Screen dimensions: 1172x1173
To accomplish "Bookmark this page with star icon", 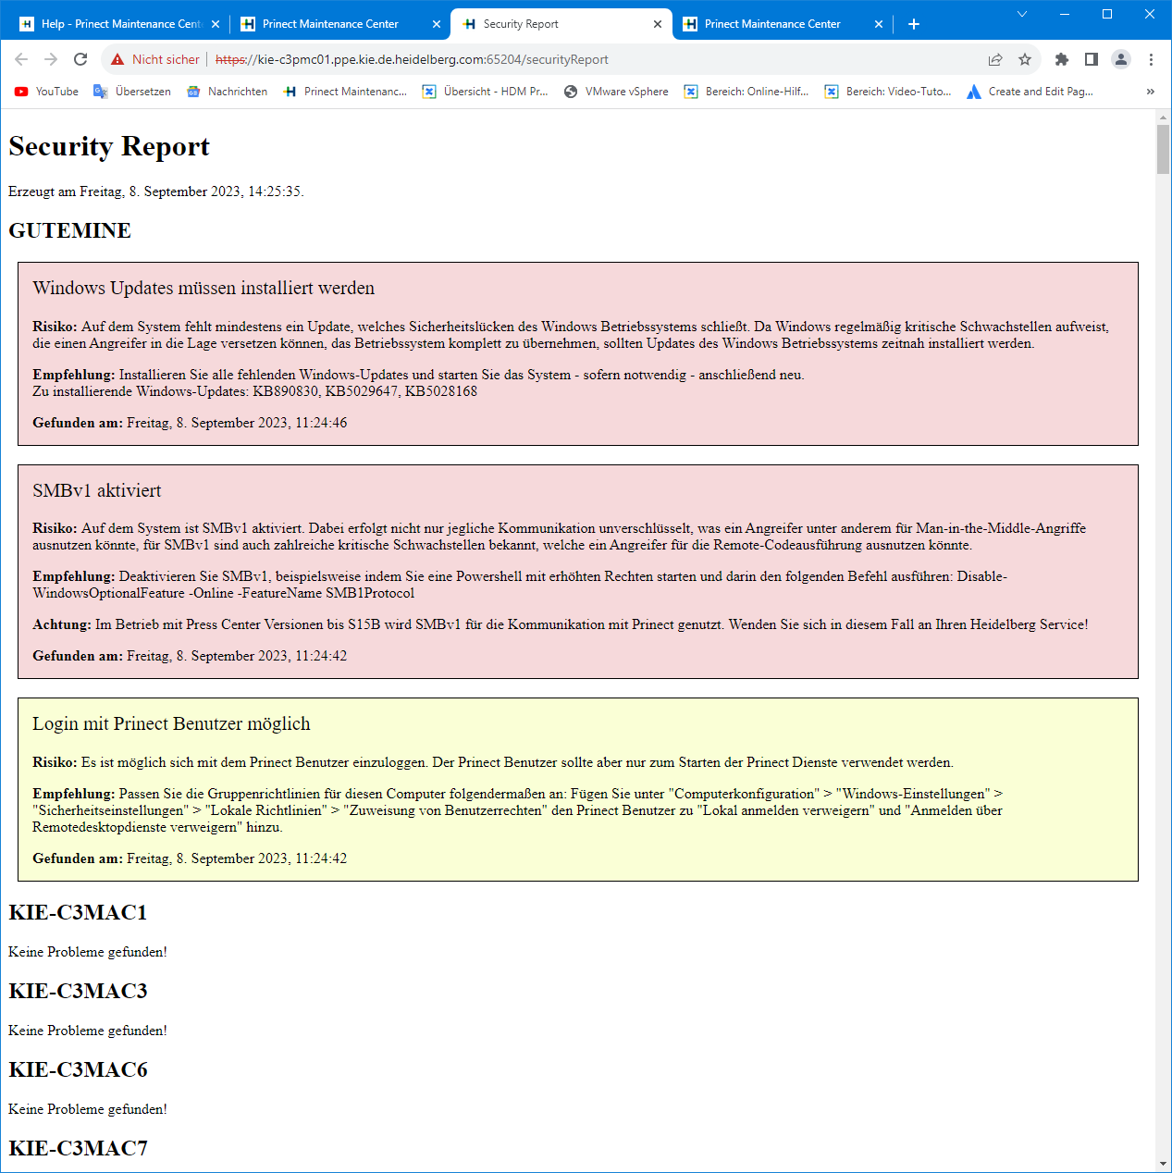I will 1025,59.
